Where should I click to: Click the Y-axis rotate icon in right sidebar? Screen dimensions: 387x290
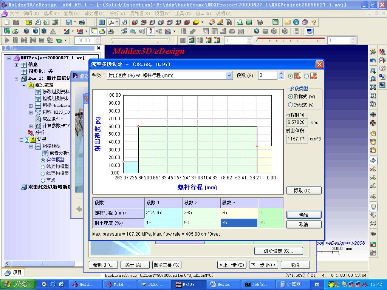(x=373, y=177)
